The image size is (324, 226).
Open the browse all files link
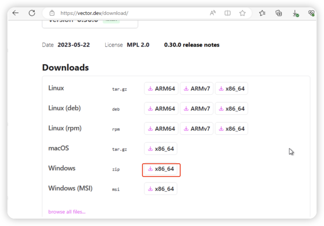(x=67, y=212)
